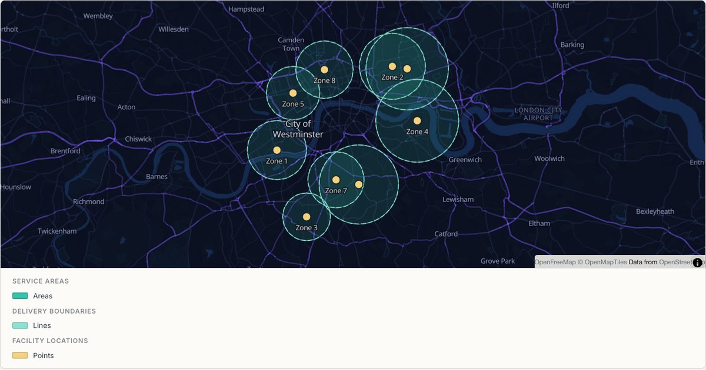
Task: Click the yellow Points legend swatch
Action: point(20,355)
